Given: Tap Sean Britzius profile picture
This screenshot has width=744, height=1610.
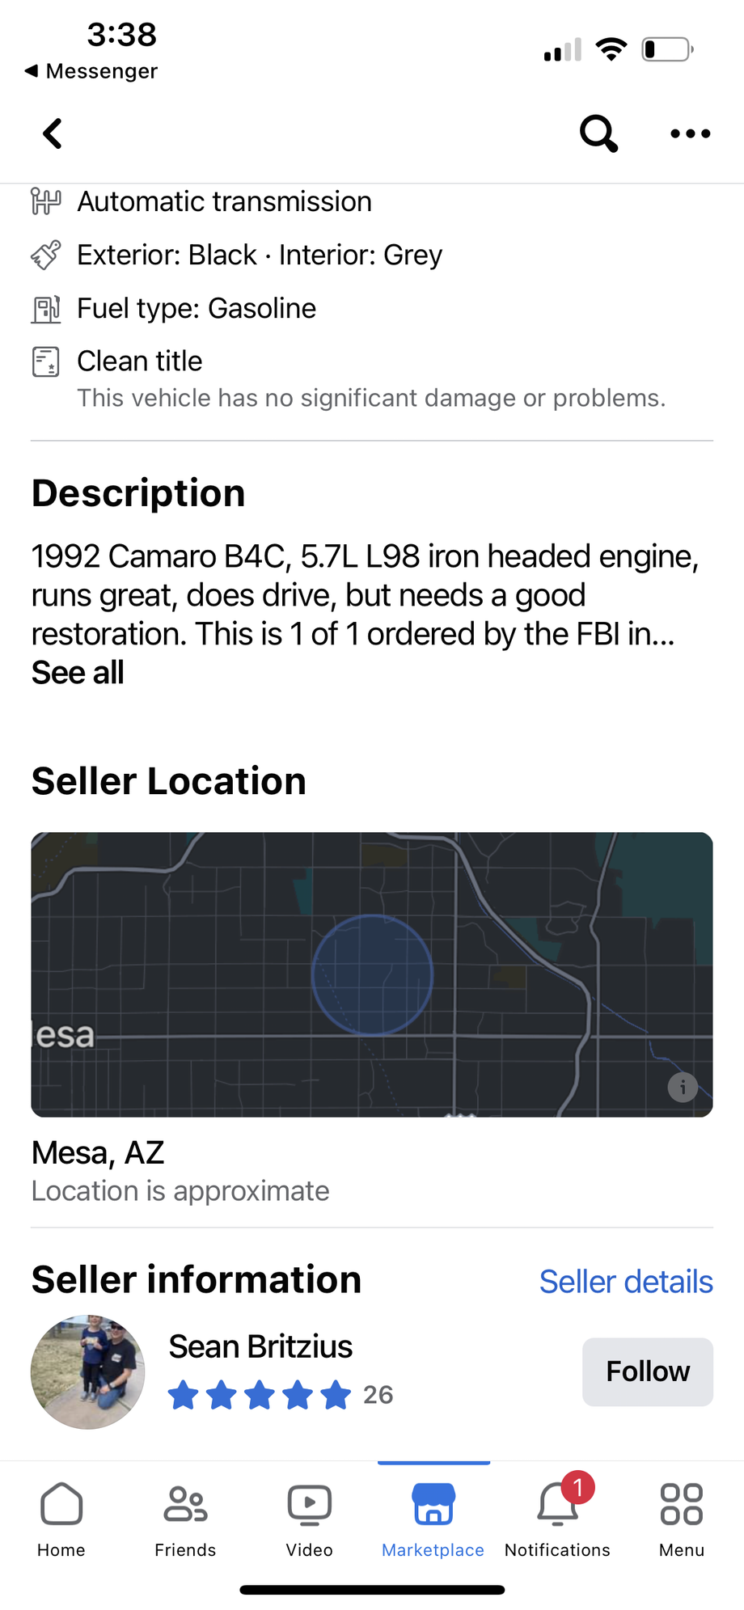Looking at the screenshot, I should click(x=88, y=1371).
